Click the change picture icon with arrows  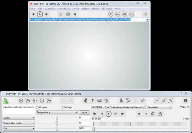pyautogui.click(x=164, y=101)
